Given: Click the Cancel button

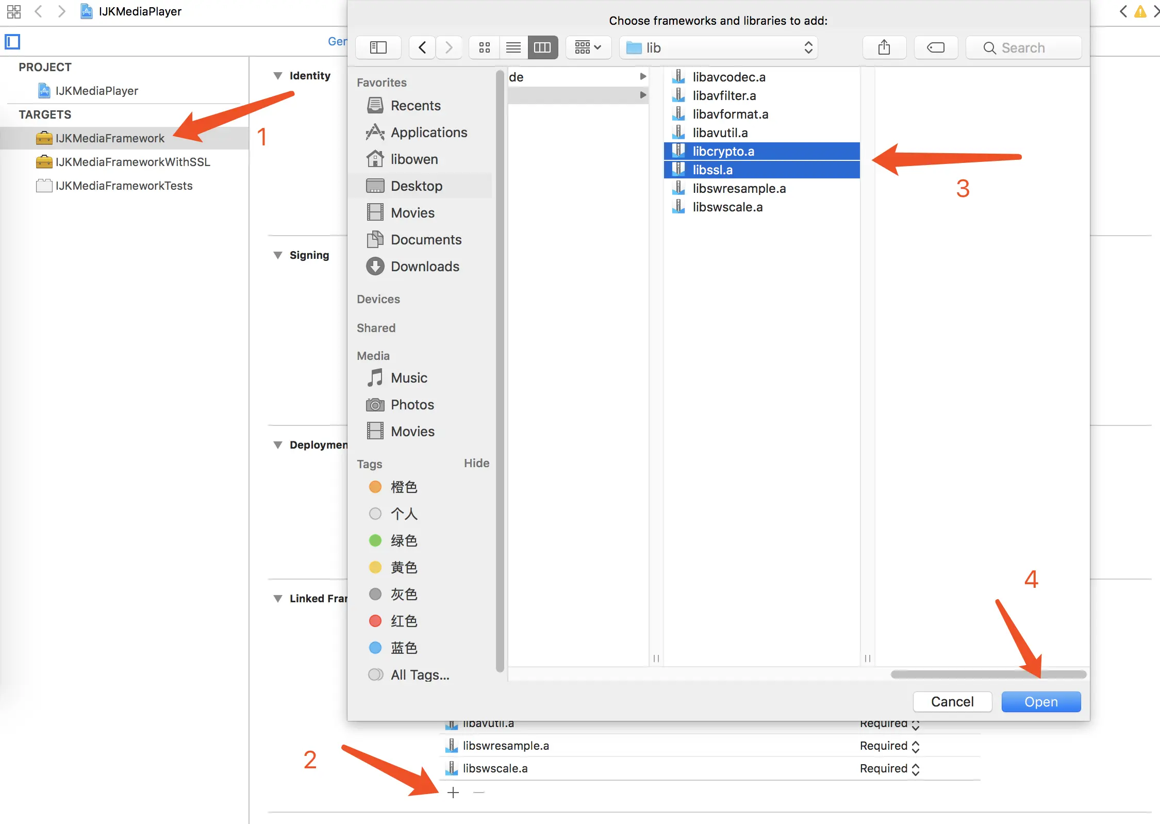Looking at the screenshot, I should click(x=952, y=702).
